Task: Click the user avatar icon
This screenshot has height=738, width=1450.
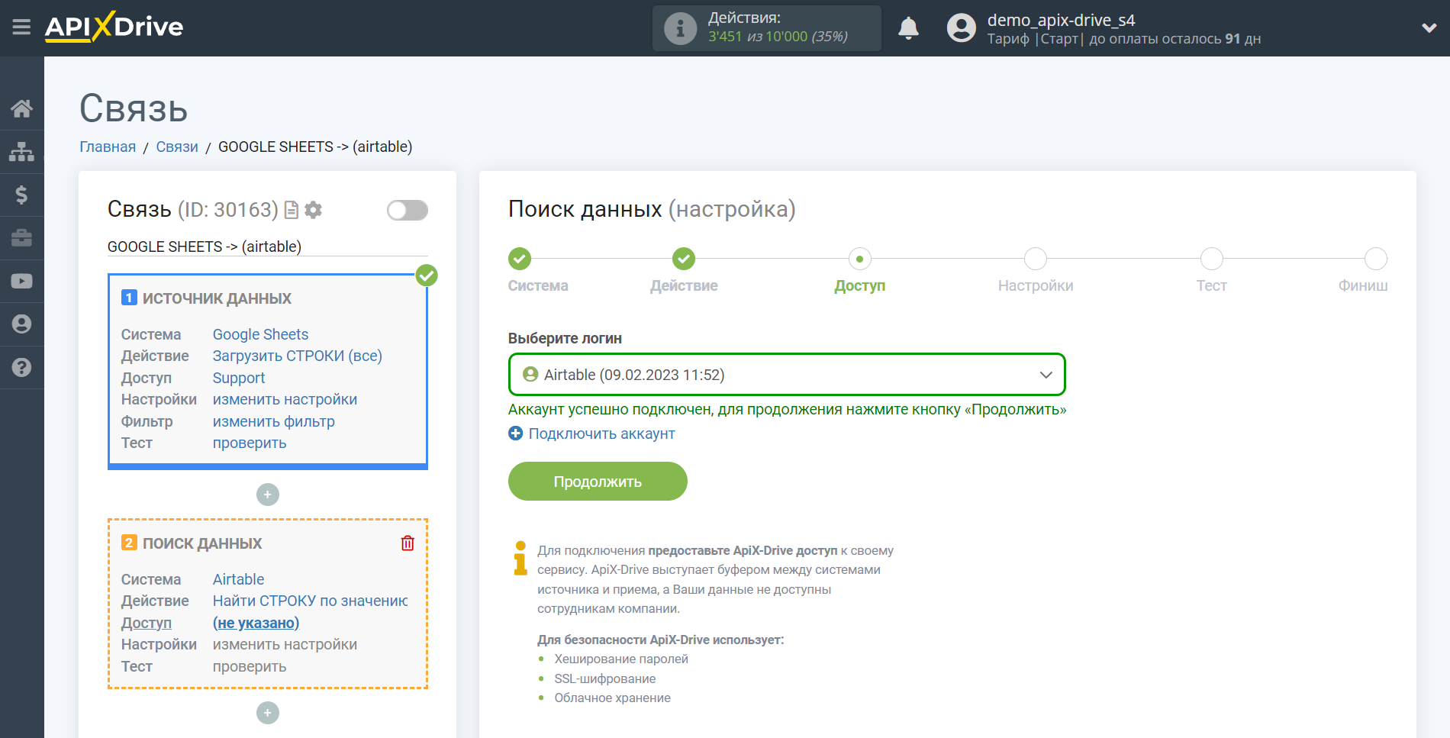Action: click(x=961, y=28)
